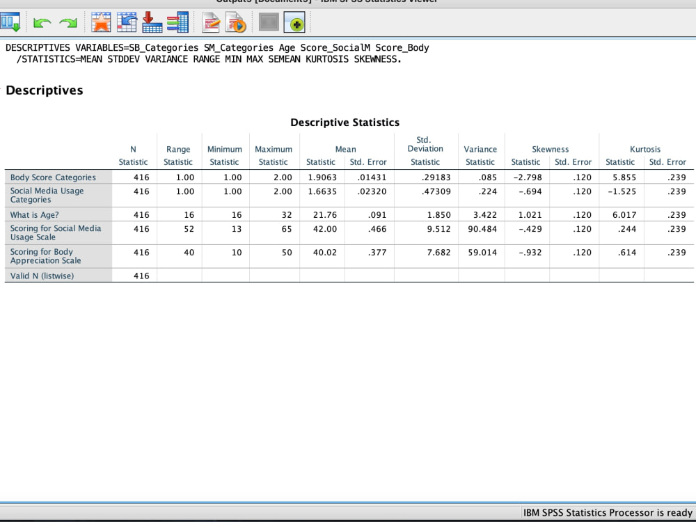Click the Activate Window plus icon

295,22
